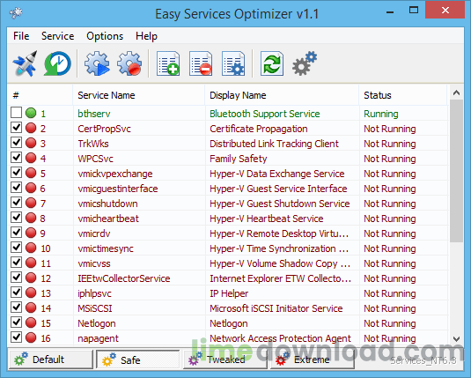Screen dimensions: 471x378
Task: Stop service with gear red icon
Action: tap(129, 63)
